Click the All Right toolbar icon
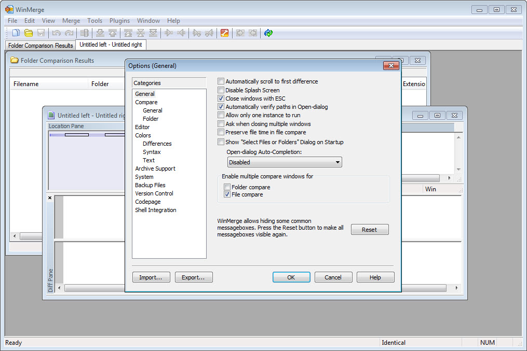The image size is (527, 351). click(x=240, y=33)
